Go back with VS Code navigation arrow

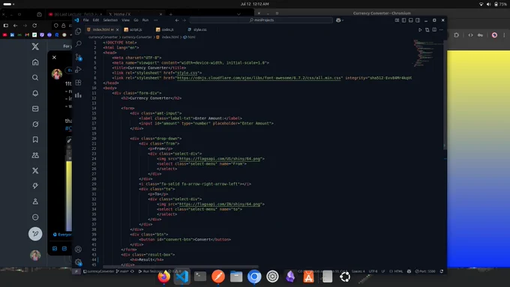177,20
